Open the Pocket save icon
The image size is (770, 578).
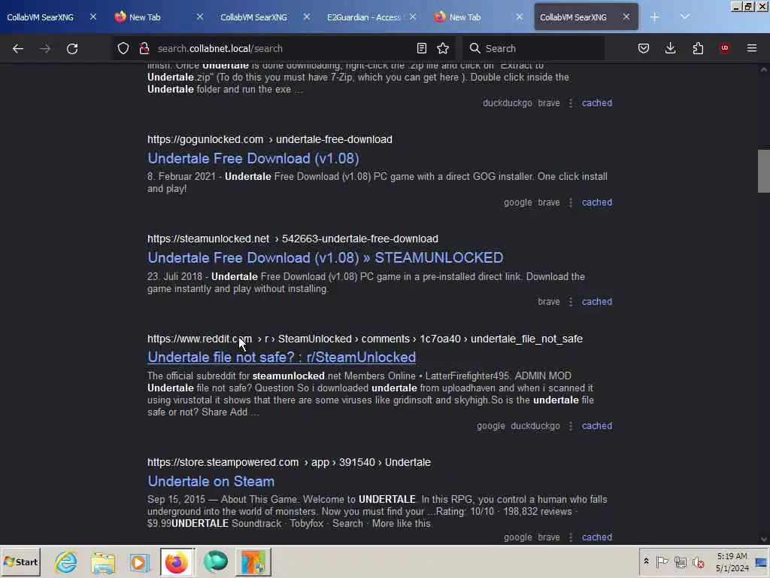[644, 48]
